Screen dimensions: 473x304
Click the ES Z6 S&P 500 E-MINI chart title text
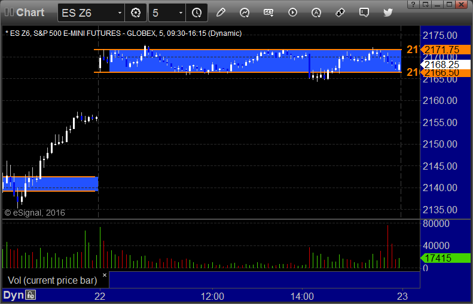[x=124, y=33]
